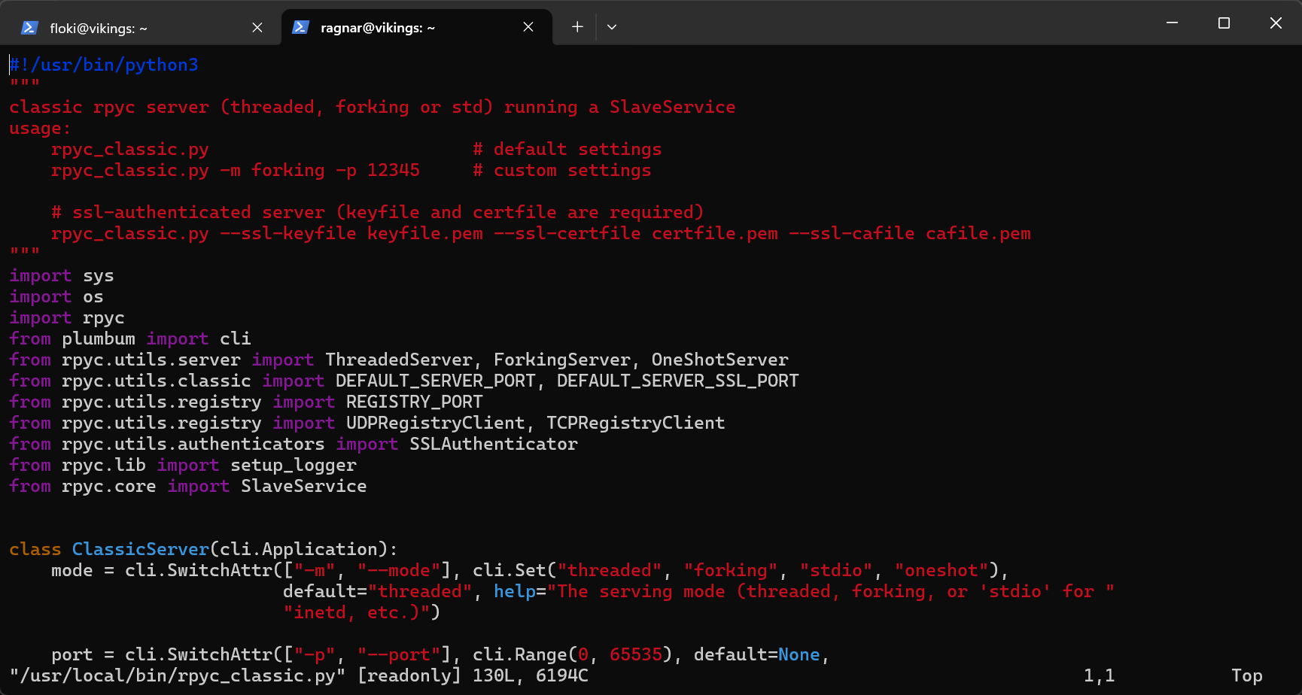Click the '# default settings' comment
This screenshot has height=695, width=1302.
(567, 149)
